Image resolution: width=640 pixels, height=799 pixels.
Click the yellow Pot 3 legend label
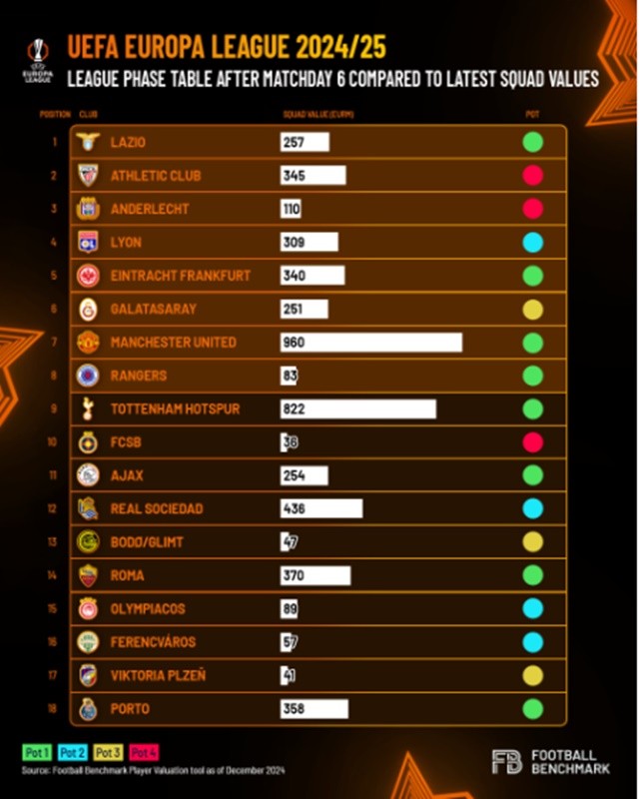108,753
